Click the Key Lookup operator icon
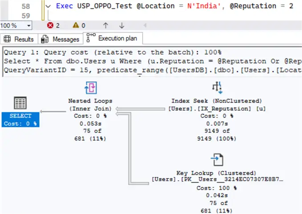Image resolution: width=302 pixels, height=214 pixels. 217,159
